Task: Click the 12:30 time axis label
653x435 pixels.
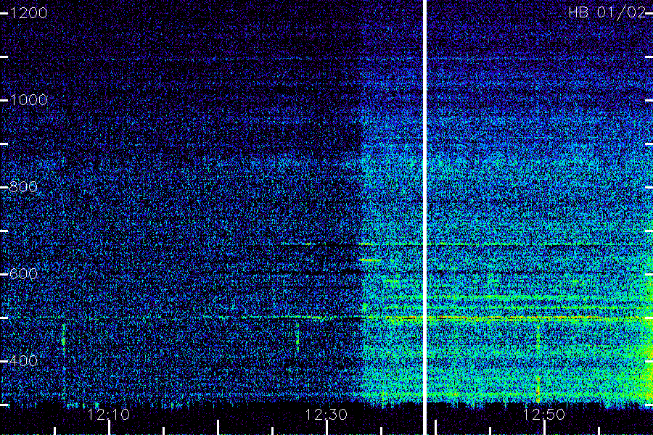Action: pos(326,415)
